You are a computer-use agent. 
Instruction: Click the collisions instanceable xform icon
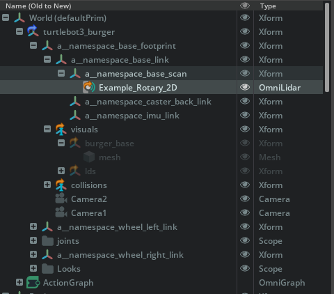click(61, 185)
